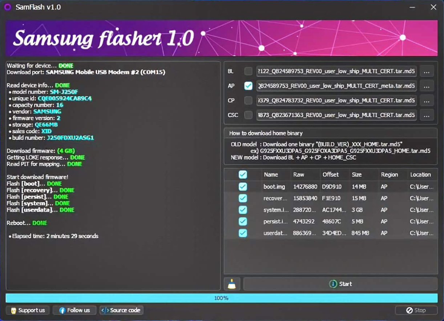This screenshot has height=321, width=444.
Task: Browse for AP file with ellipsis button
Action: coord(427,86)
